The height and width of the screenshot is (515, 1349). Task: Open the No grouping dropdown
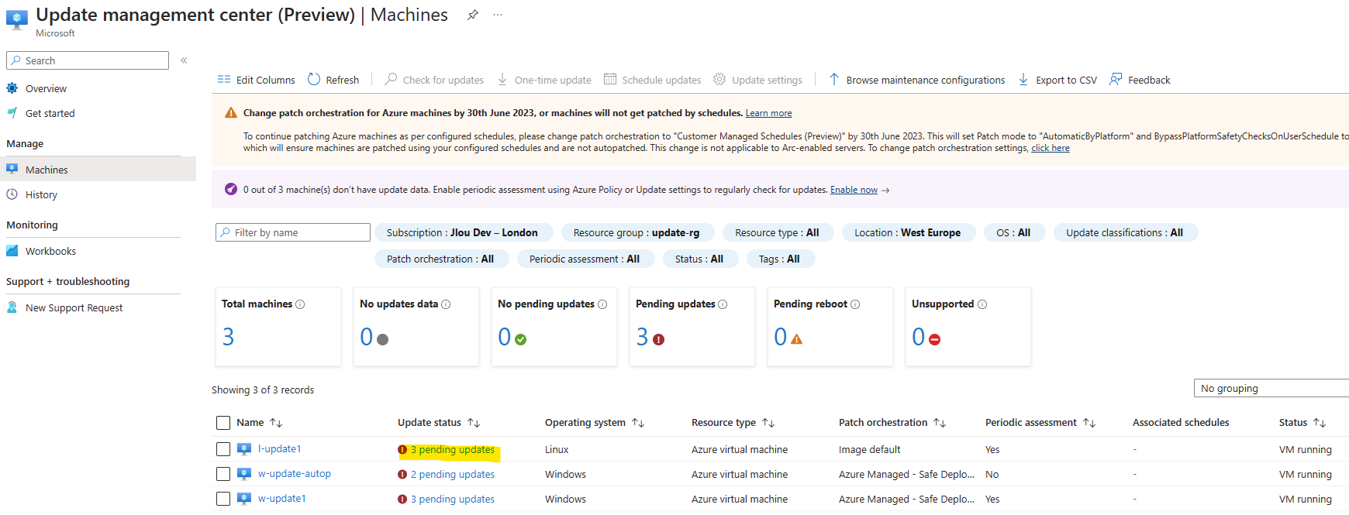[1271, 388]
